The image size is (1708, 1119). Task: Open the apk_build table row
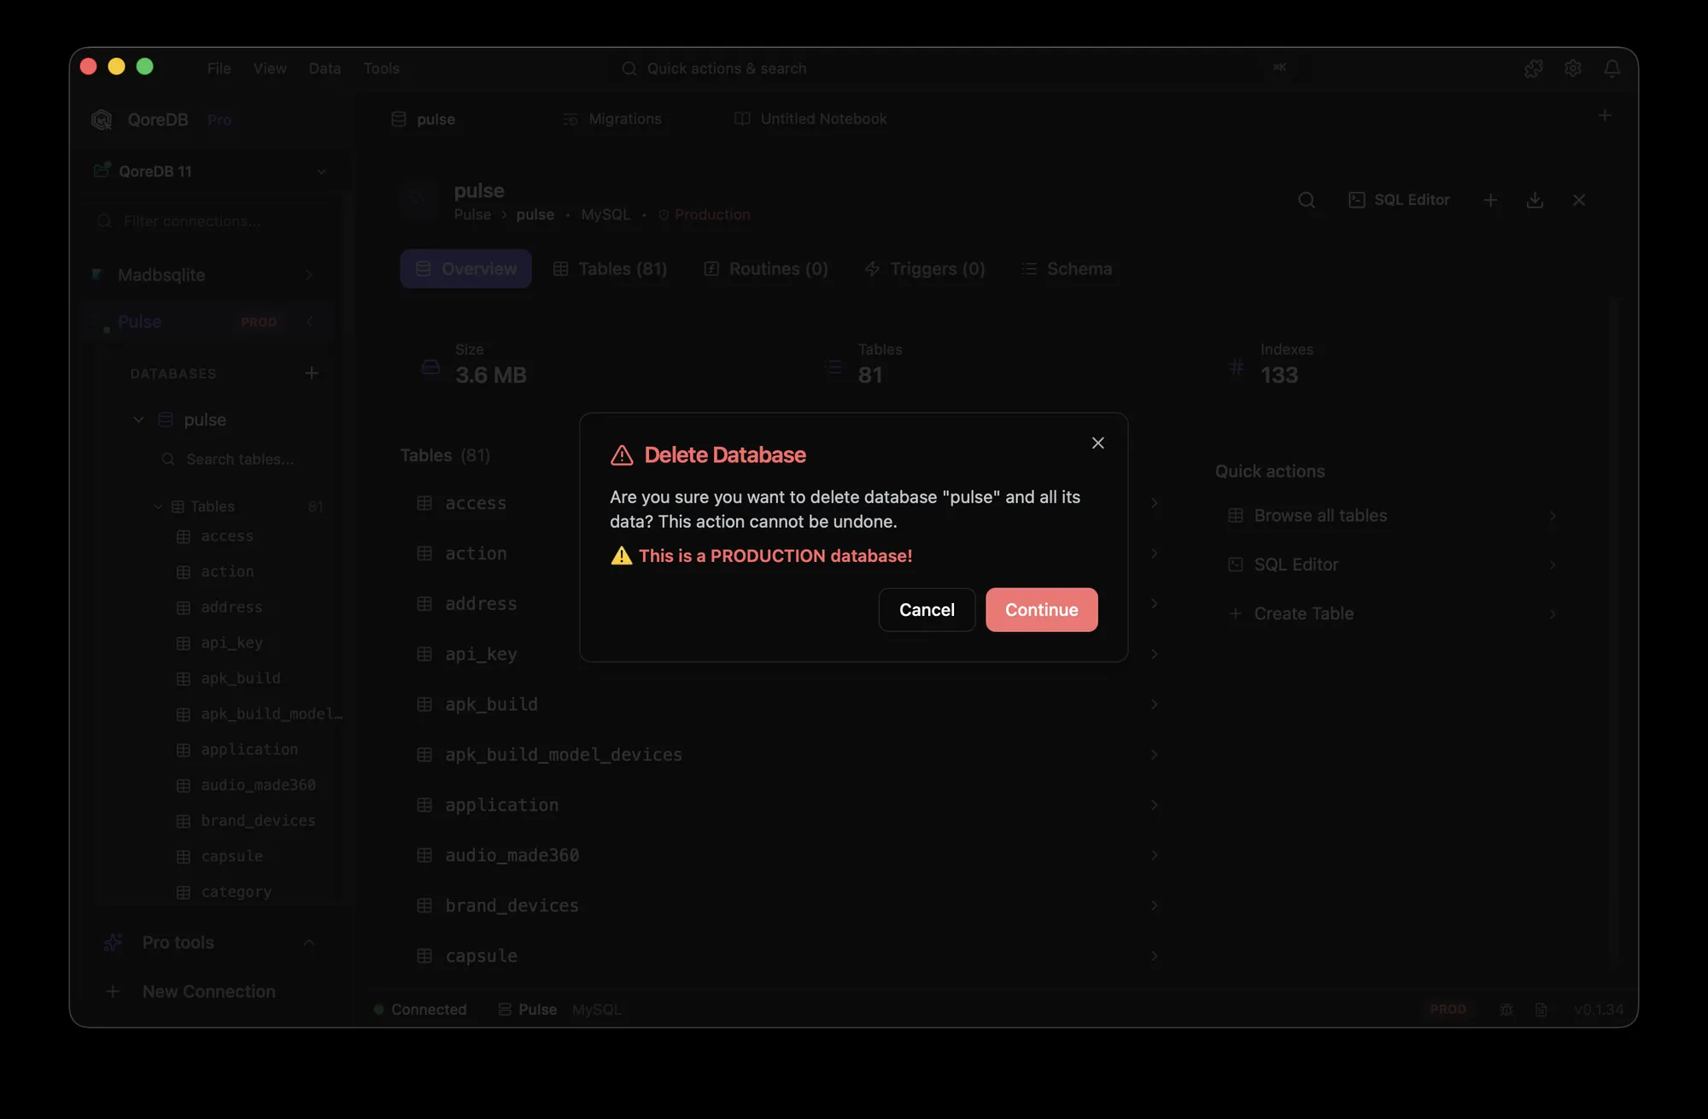click(x=786, y=705)
